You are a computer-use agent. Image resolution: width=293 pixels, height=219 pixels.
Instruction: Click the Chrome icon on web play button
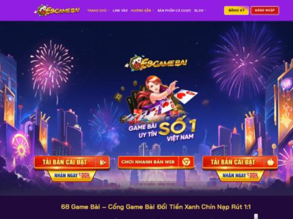tap(186, 162)
